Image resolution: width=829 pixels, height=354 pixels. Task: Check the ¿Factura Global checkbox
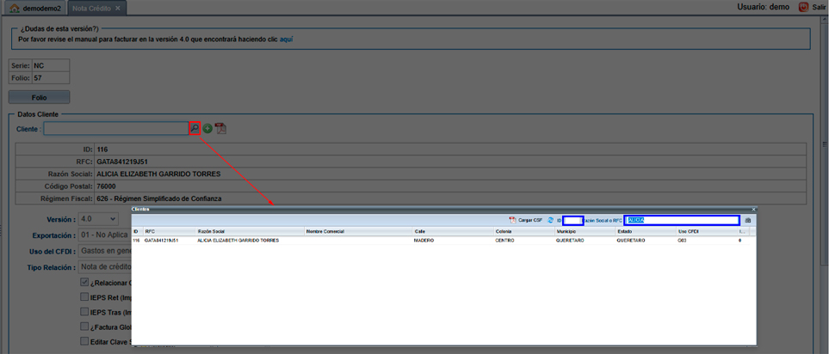click(x=84, y=327)
